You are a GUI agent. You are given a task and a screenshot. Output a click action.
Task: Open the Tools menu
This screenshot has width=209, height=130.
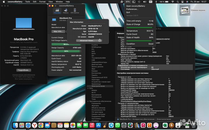click(28, 2)
